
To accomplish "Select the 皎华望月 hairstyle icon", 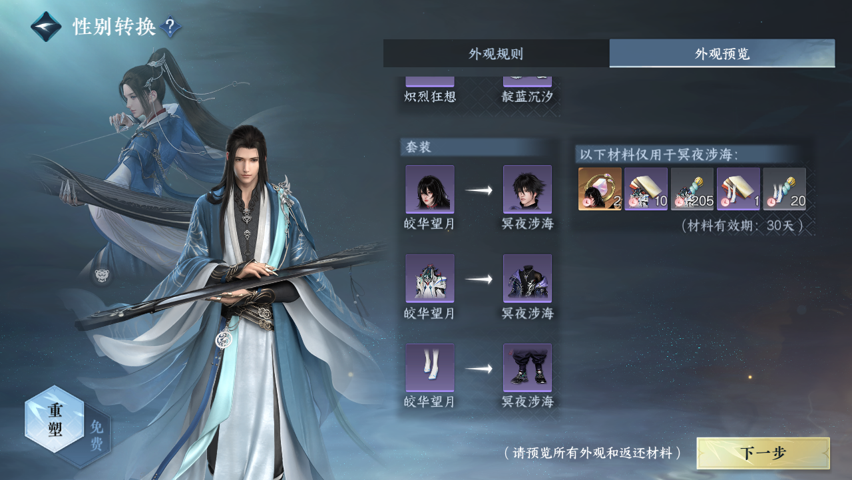I will (x=430, y=190).
